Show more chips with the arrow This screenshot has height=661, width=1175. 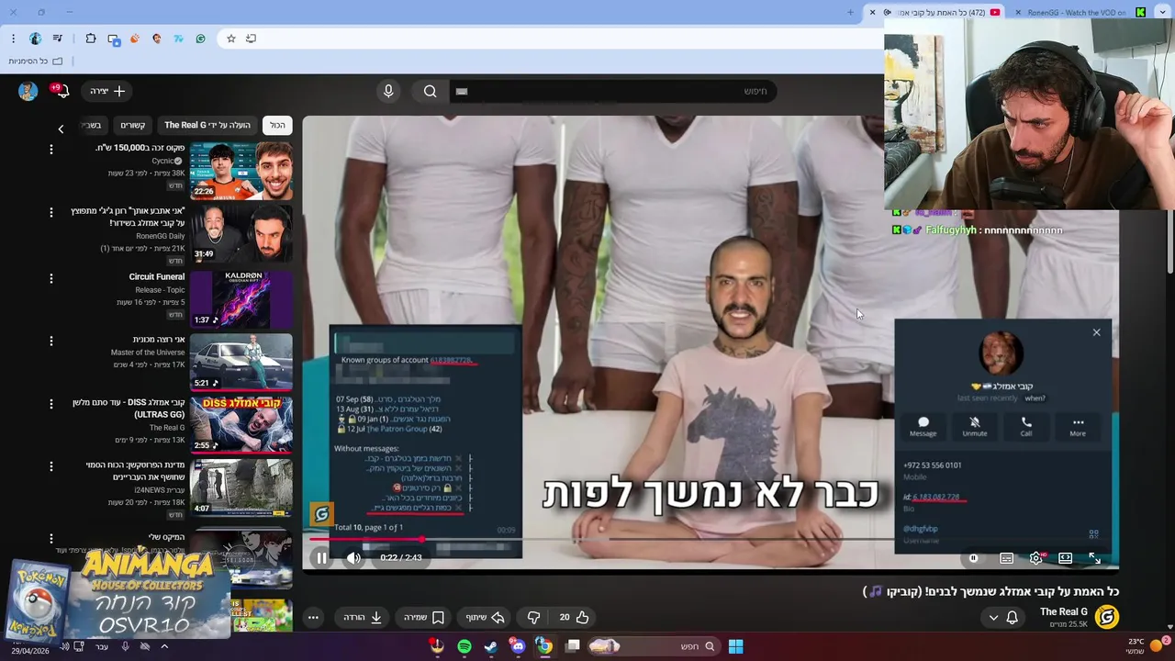click(61, 129)
